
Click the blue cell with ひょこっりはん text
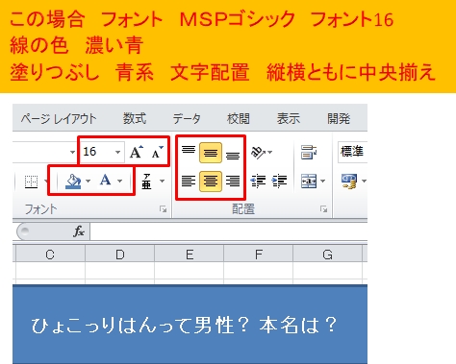(190, 325)
